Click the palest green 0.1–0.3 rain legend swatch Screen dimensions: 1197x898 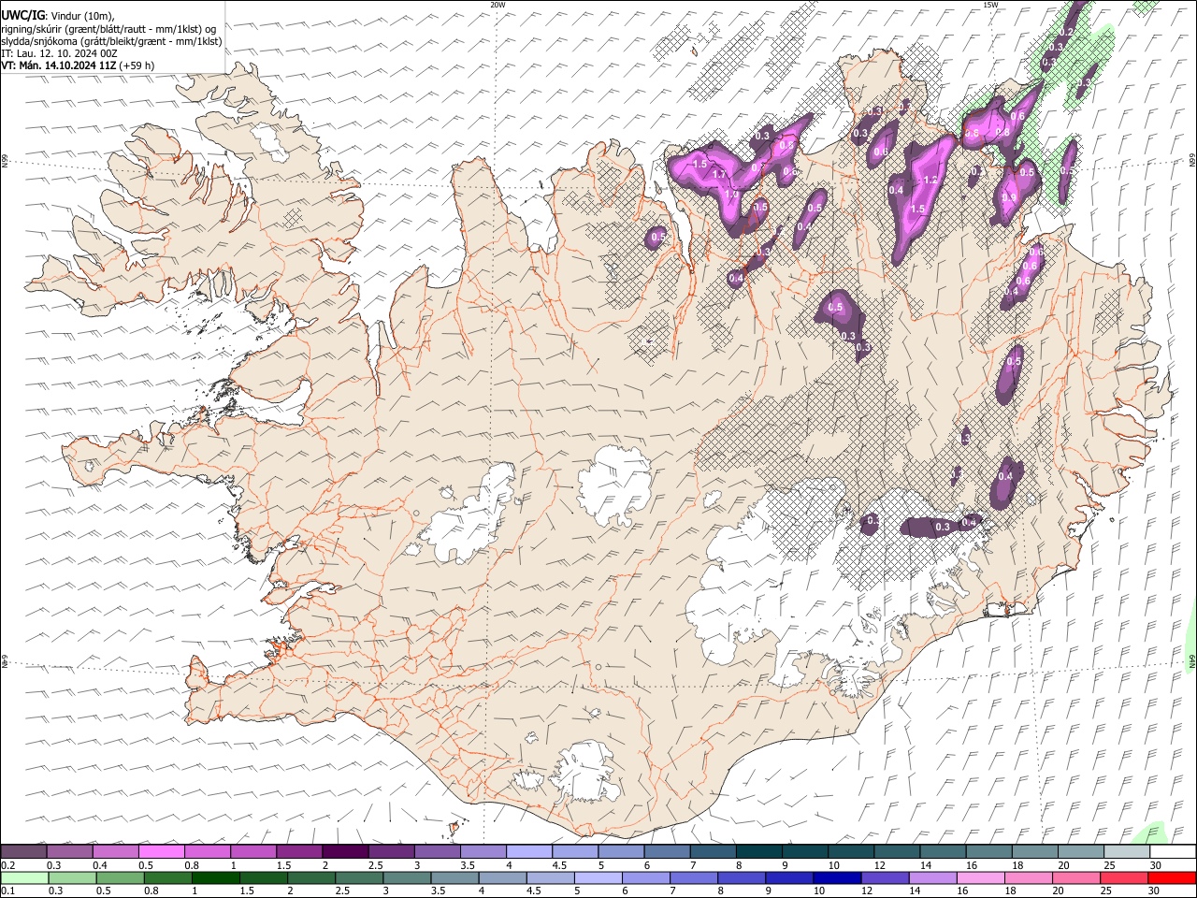[x=24, y=877]
